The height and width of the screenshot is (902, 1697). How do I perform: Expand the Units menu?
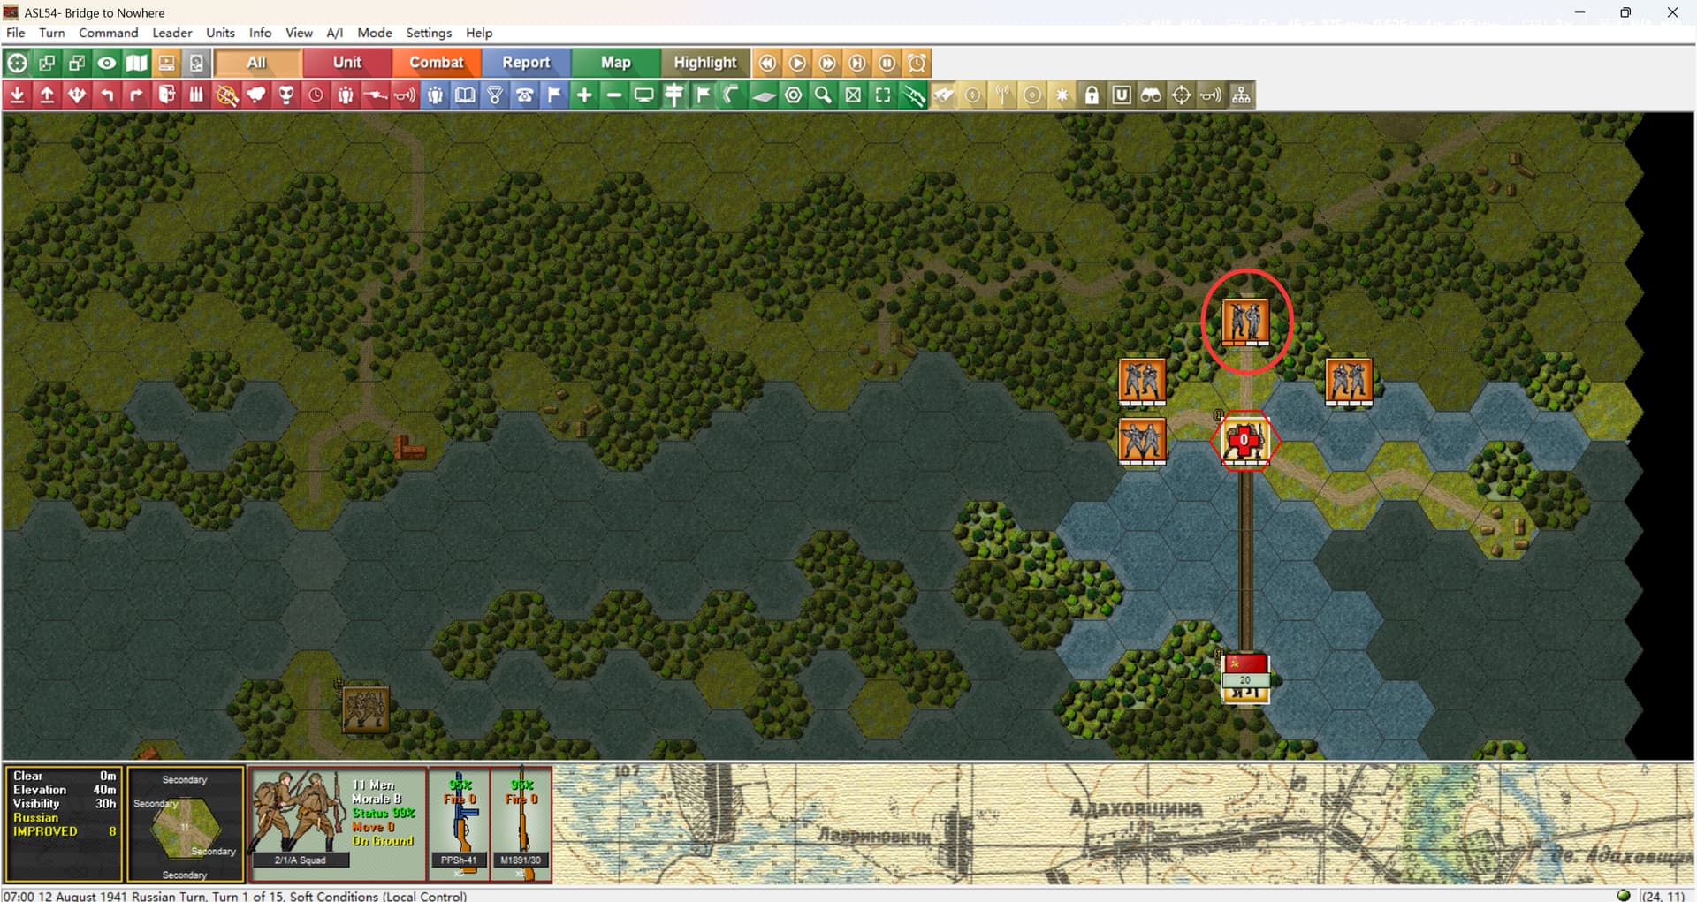click(x=220, y=33)
